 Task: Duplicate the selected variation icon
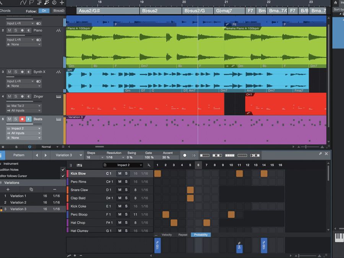(x=31, y=189)
